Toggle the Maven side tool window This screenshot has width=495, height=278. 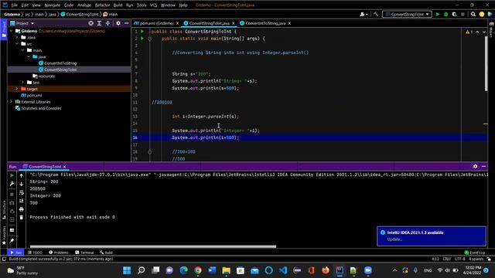[x=491, y=29]
